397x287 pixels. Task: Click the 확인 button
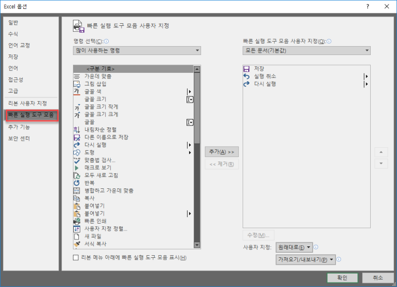pos(342,278)
